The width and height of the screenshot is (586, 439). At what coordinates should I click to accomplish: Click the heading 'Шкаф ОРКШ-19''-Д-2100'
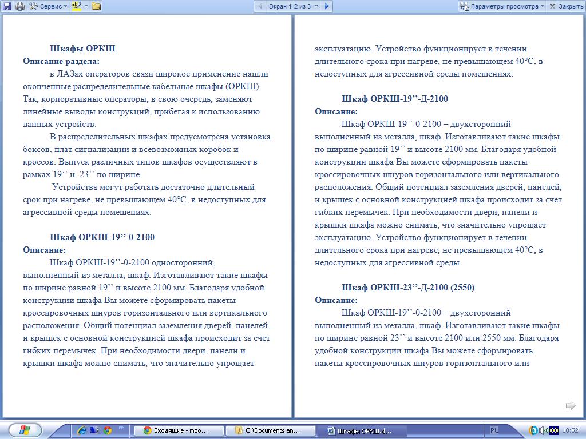395,99
